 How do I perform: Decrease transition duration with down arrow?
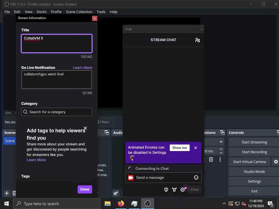221,153
